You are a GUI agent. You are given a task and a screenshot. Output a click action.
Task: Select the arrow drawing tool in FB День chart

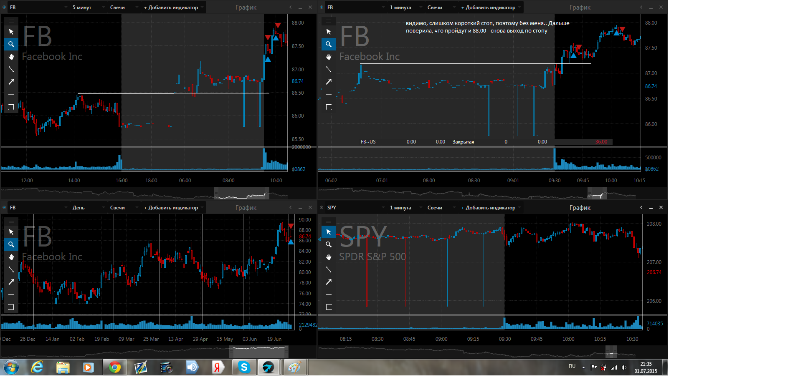click(x=11, y=282)
